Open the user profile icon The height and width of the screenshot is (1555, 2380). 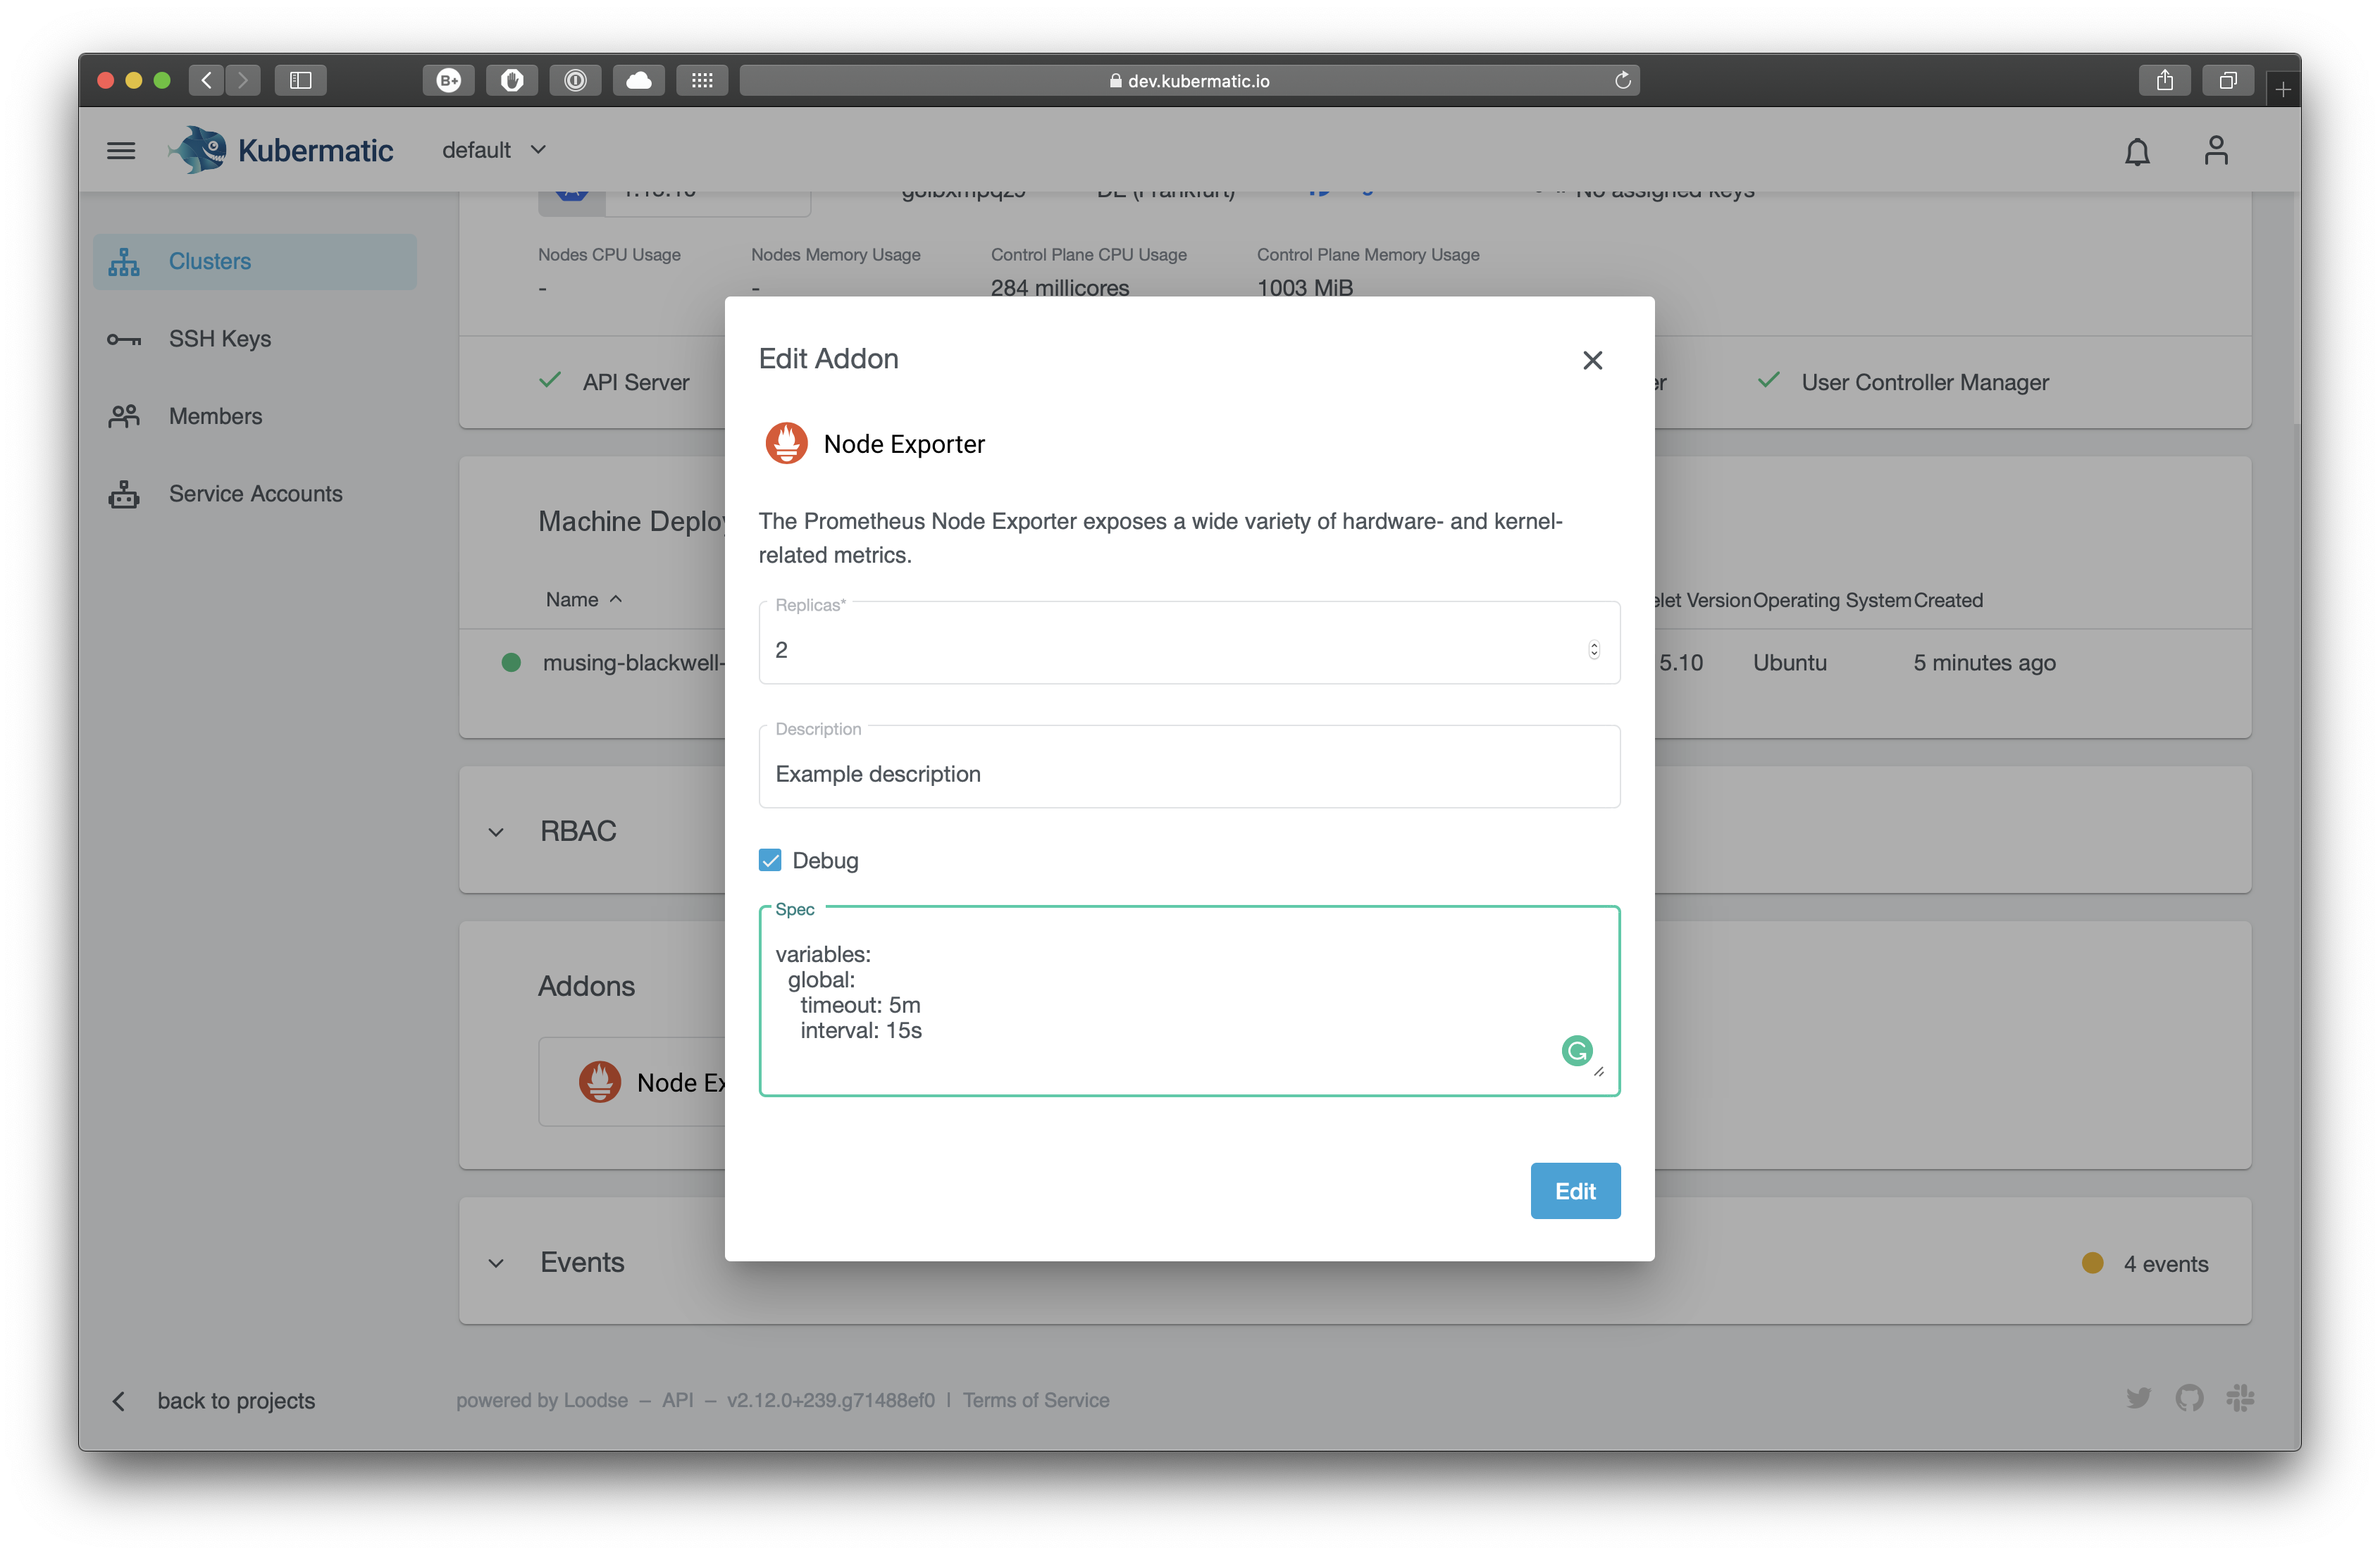coord(2216,151)
